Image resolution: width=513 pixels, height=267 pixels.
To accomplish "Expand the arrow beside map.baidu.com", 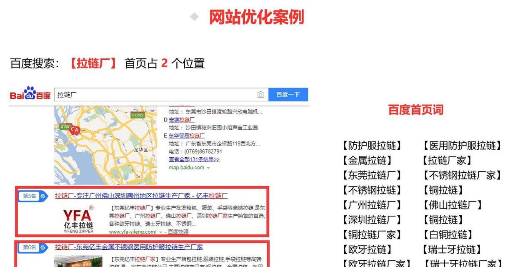I will click(208, 168).
